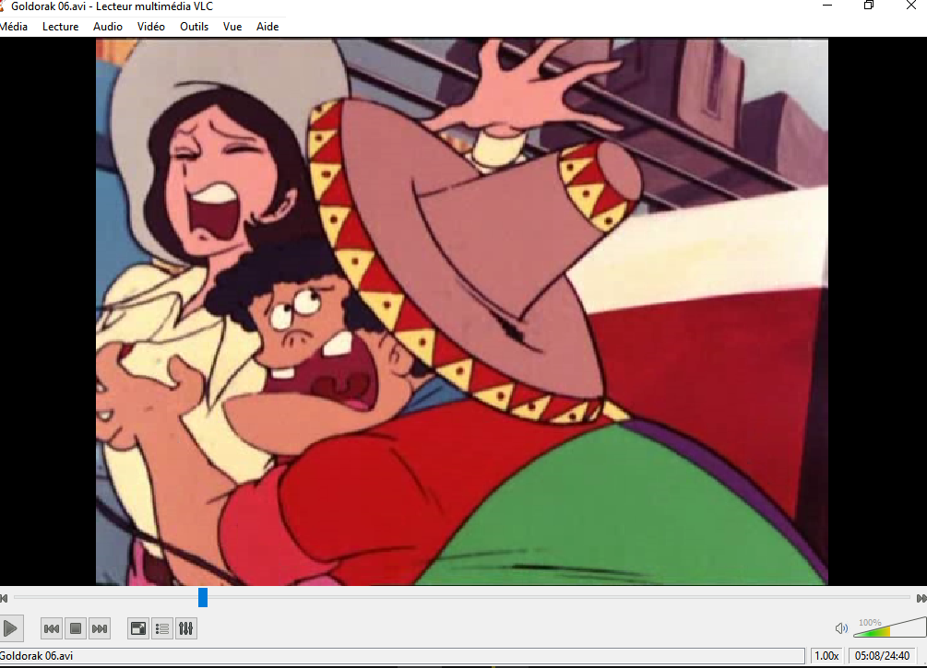Image resolution: width=927 pixels, height=668 pixels.
Task: Go to the previous media item
Action: pos(52,628)
